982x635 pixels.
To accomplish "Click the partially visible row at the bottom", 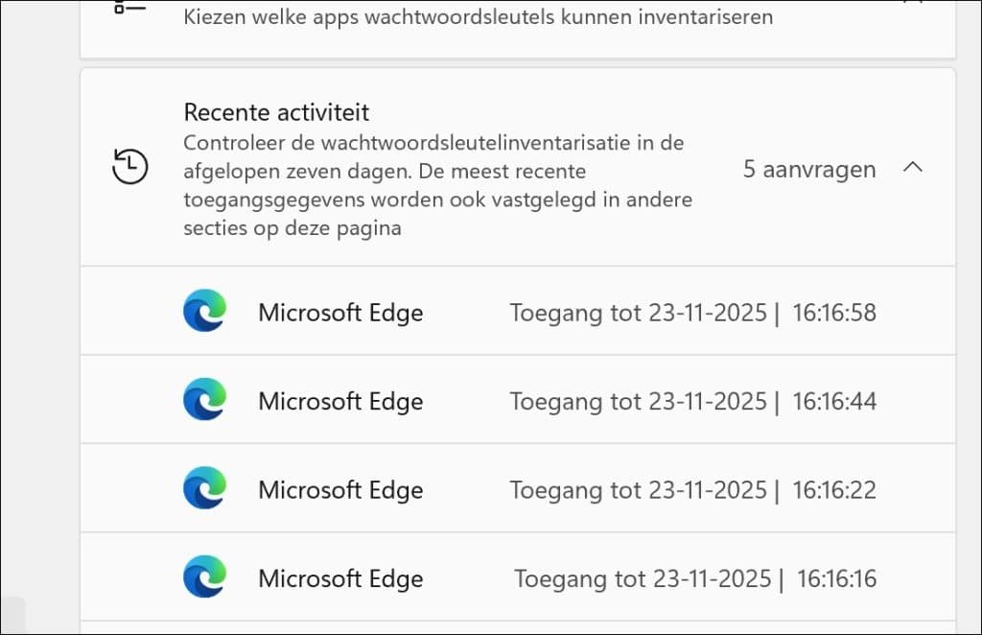I will (x=518, y=628).
